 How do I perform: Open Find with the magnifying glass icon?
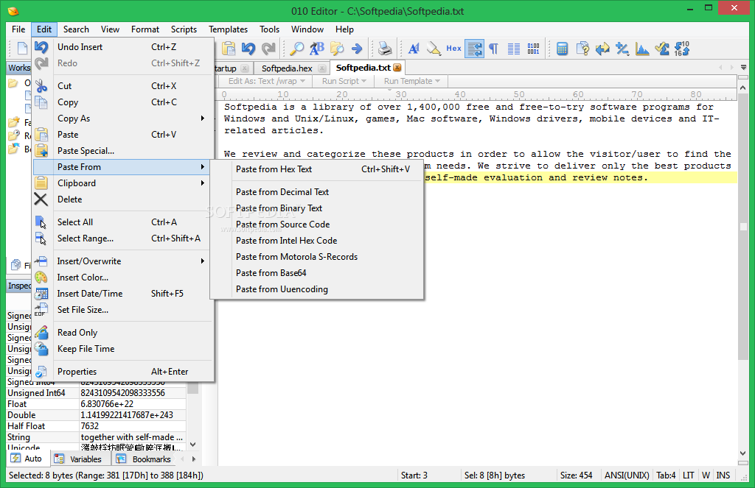[296, 49]
